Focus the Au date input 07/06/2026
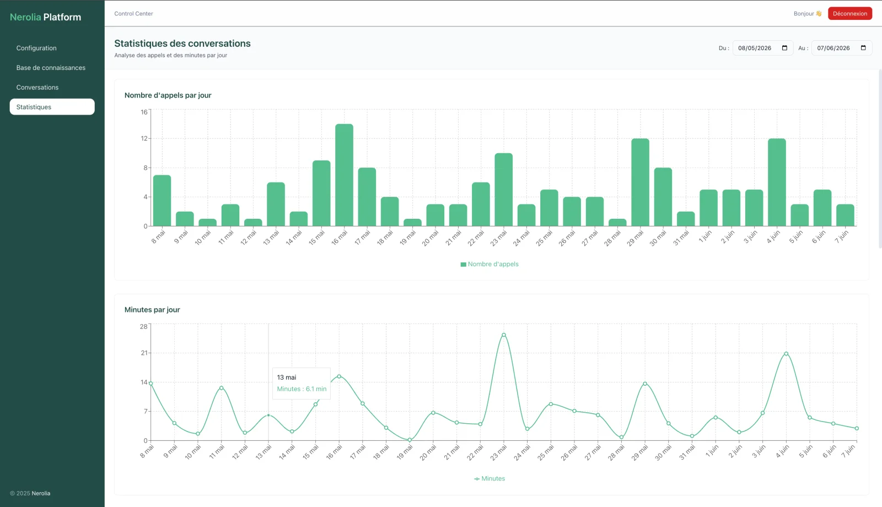The height and width of the screenshot is (507, 882). (842, 48)
